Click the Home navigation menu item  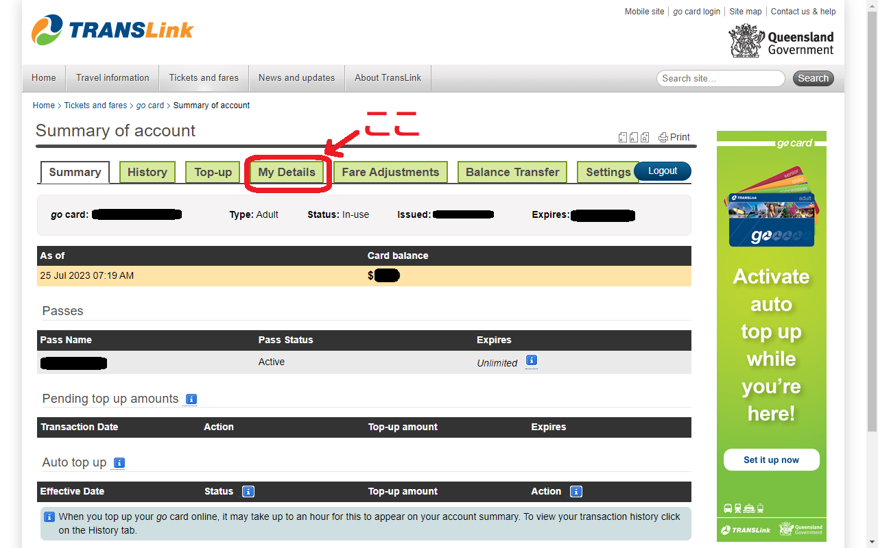coord(44,78)
